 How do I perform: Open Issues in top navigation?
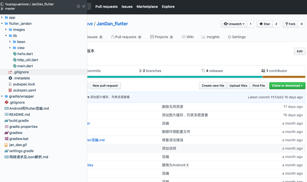coord(127,7)
